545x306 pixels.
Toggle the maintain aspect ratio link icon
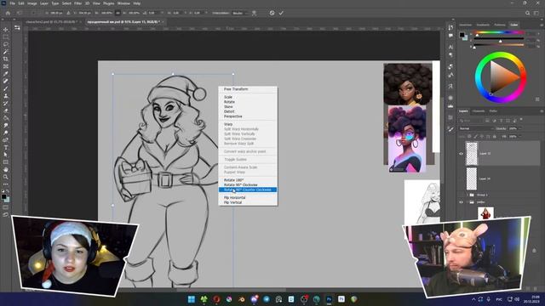coord(118,13)
